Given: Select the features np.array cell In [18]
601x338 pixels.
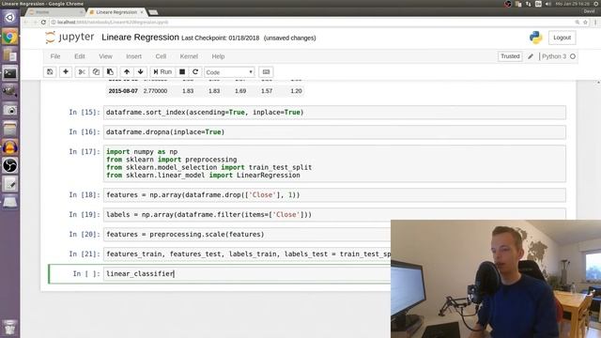Looking at the screenshot, I should [x=334, y=194].
